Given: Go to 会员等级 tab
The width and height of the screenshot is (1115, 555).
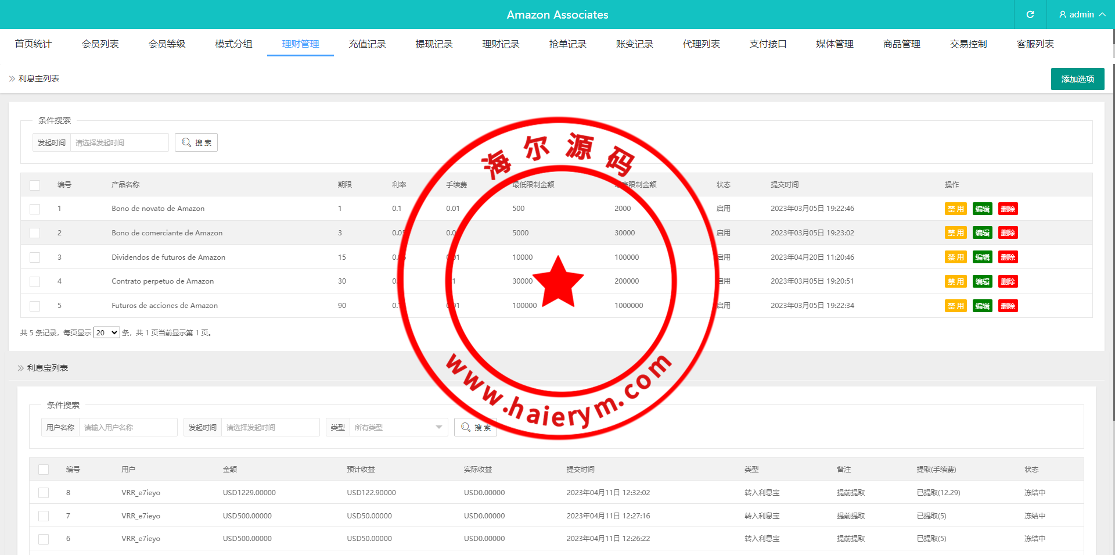Looking at the screenshot, I should [167, 44].
